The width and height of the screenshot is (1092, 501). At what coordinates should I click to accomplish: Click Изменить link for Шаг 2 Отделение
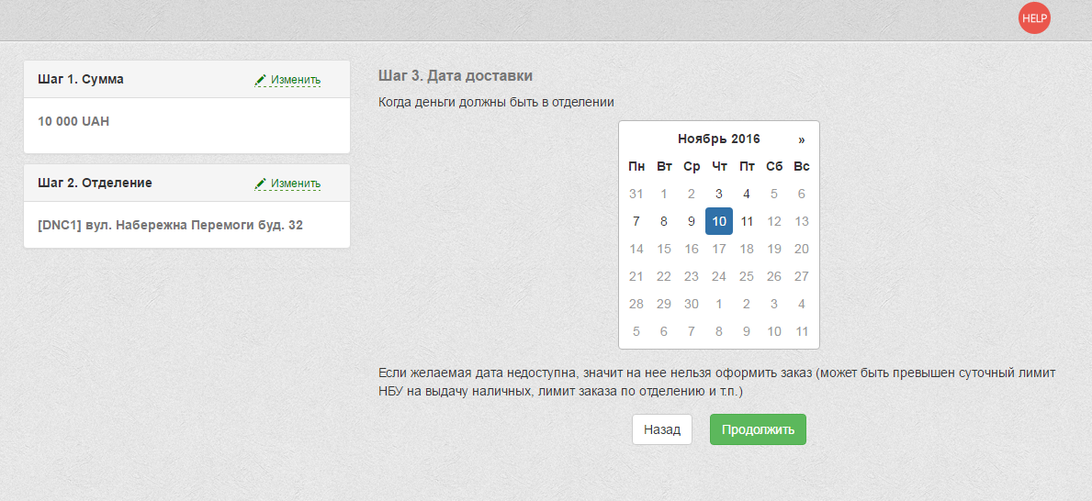[x=295, y=184]
